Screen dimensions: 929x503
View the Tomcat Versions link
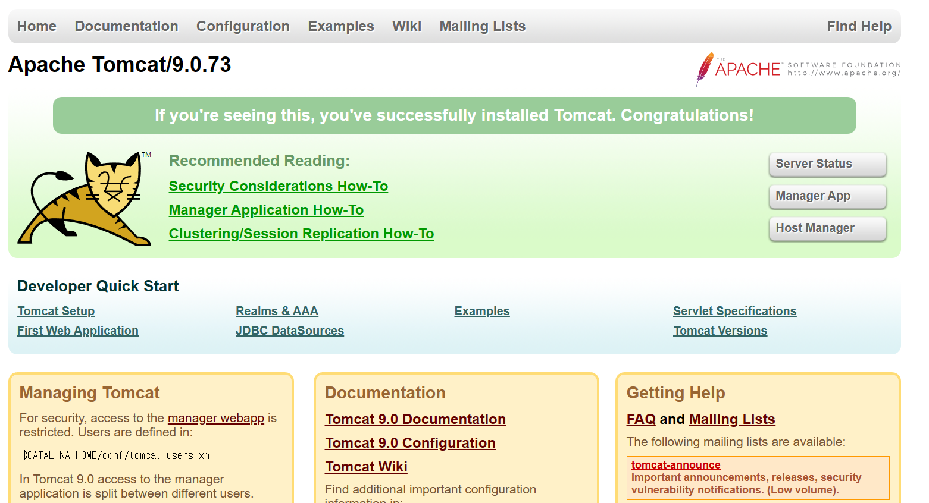720,331
